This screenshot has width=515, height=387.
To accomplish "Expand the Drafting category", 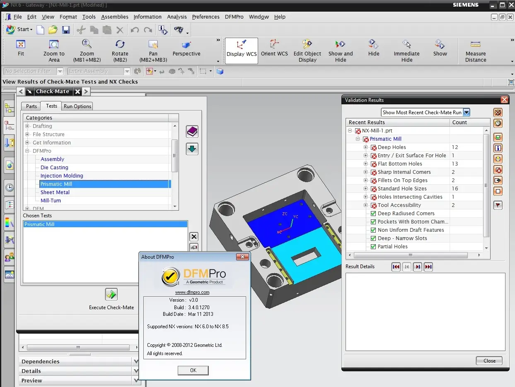I will point(27,126).
